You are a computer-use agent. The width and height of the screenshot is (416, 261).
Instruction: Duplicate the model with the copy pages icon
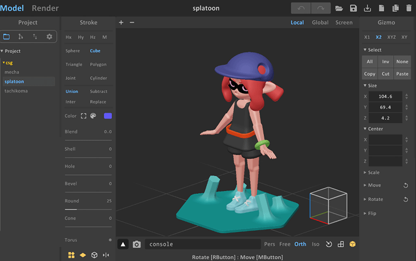[x=395, y=8]
